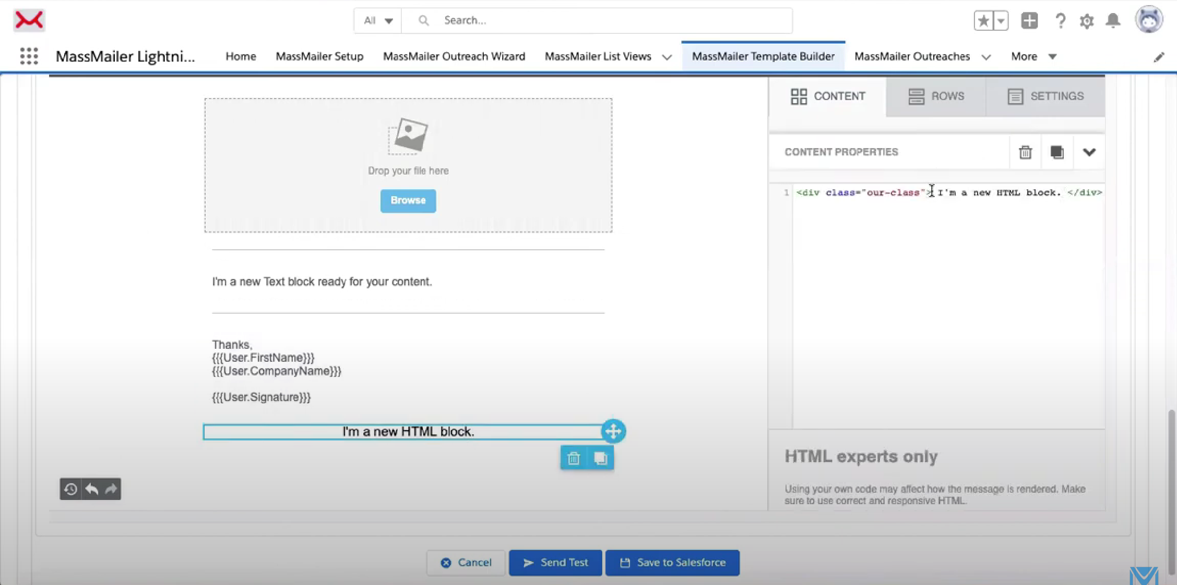Switch to the SETTINGS panel tab

[1045, 96]
